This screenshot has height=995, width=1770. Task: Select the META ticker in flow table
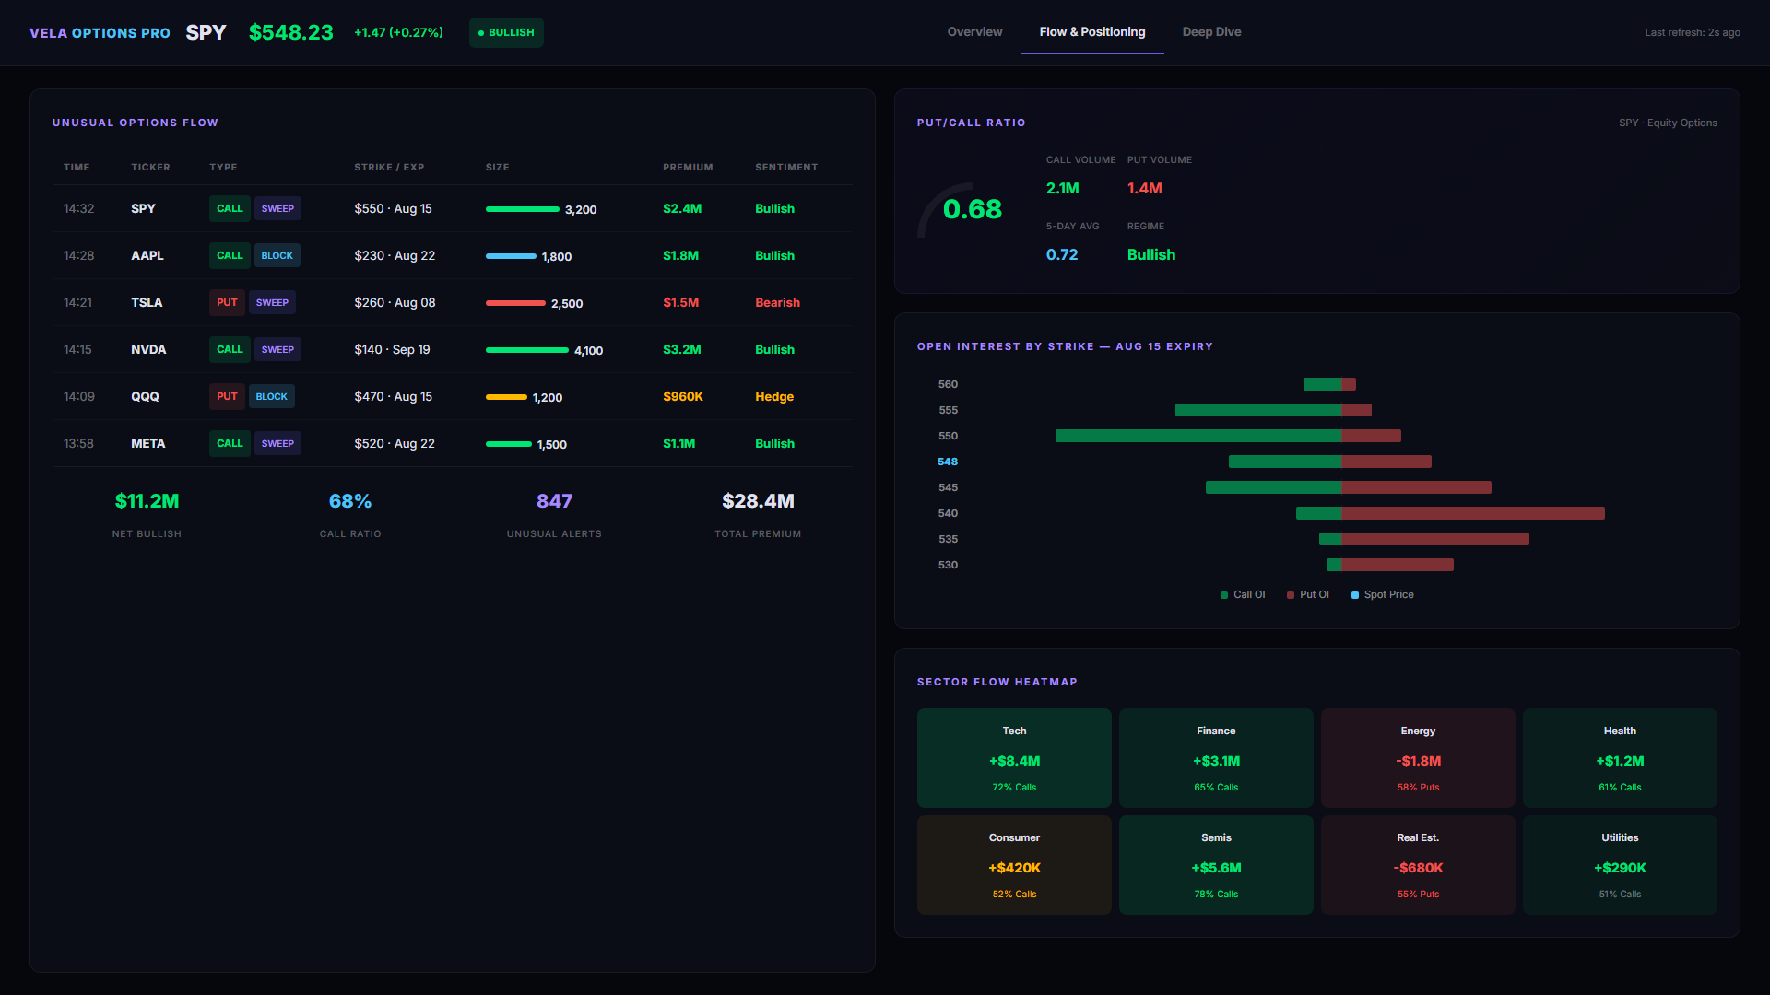(148, 443)
